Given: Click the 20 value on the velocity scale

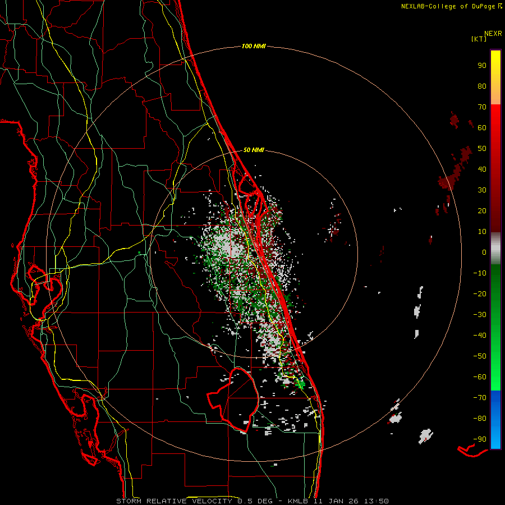Looking at the screenshot, I should pyautogui.click(x=482, y=210).
